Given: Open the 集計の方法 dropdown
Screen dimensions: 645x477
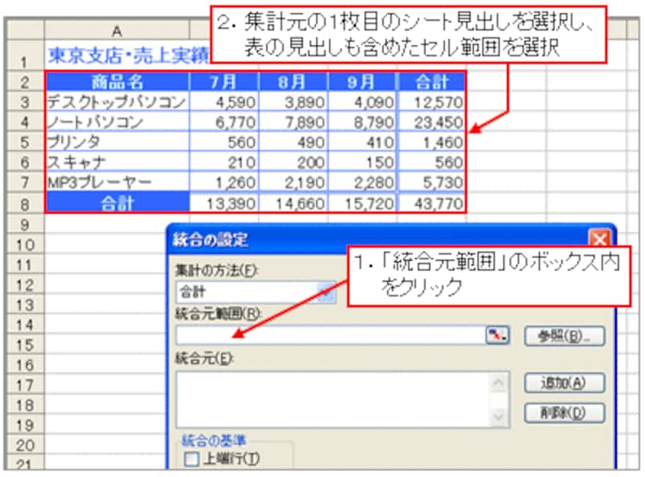Looking at the screenshot, I should (326, 292).
